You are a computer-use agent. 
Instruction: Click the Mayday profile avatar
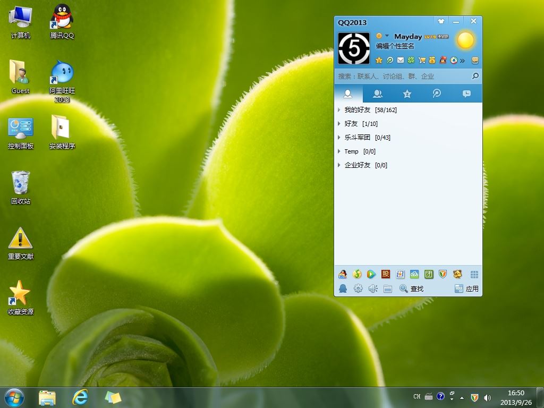(x=354, y=48)
